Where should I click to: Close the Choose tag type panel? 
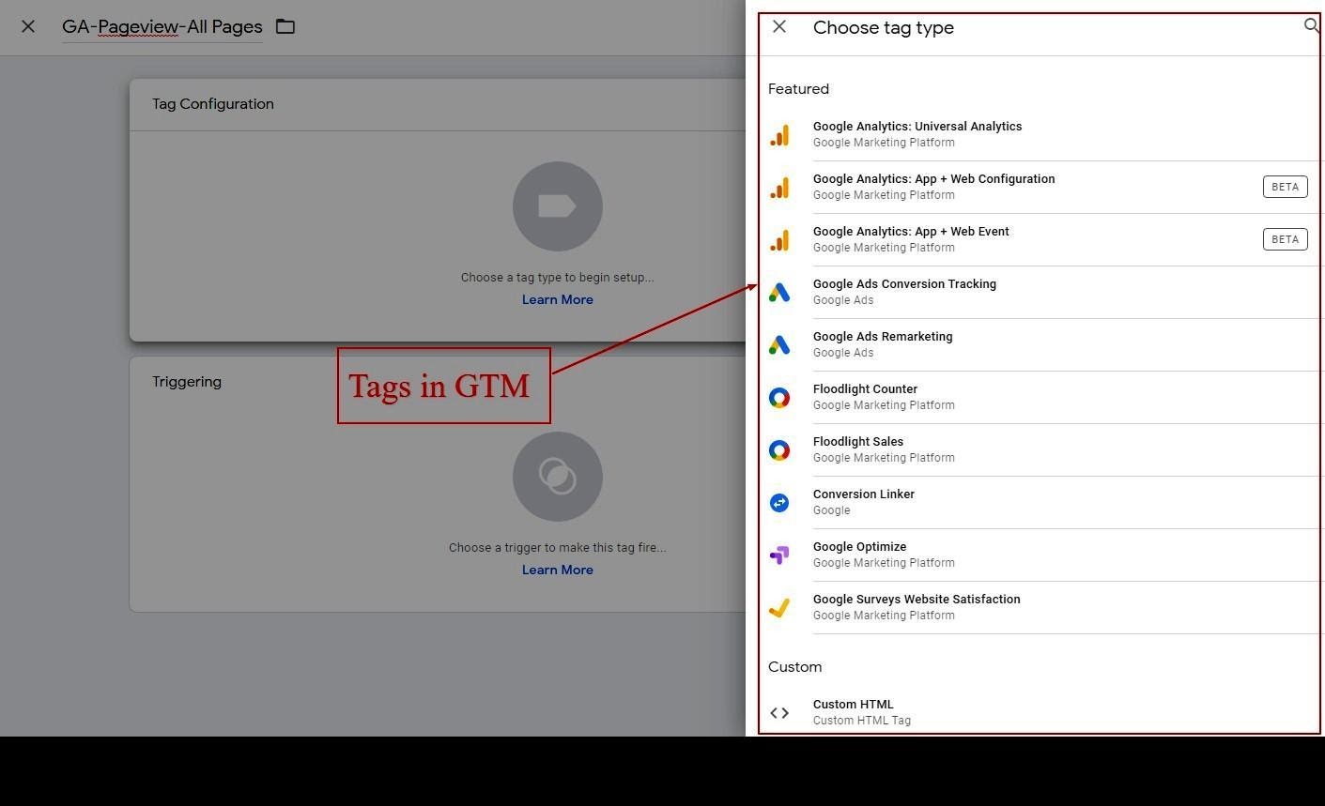pos(779,26)
